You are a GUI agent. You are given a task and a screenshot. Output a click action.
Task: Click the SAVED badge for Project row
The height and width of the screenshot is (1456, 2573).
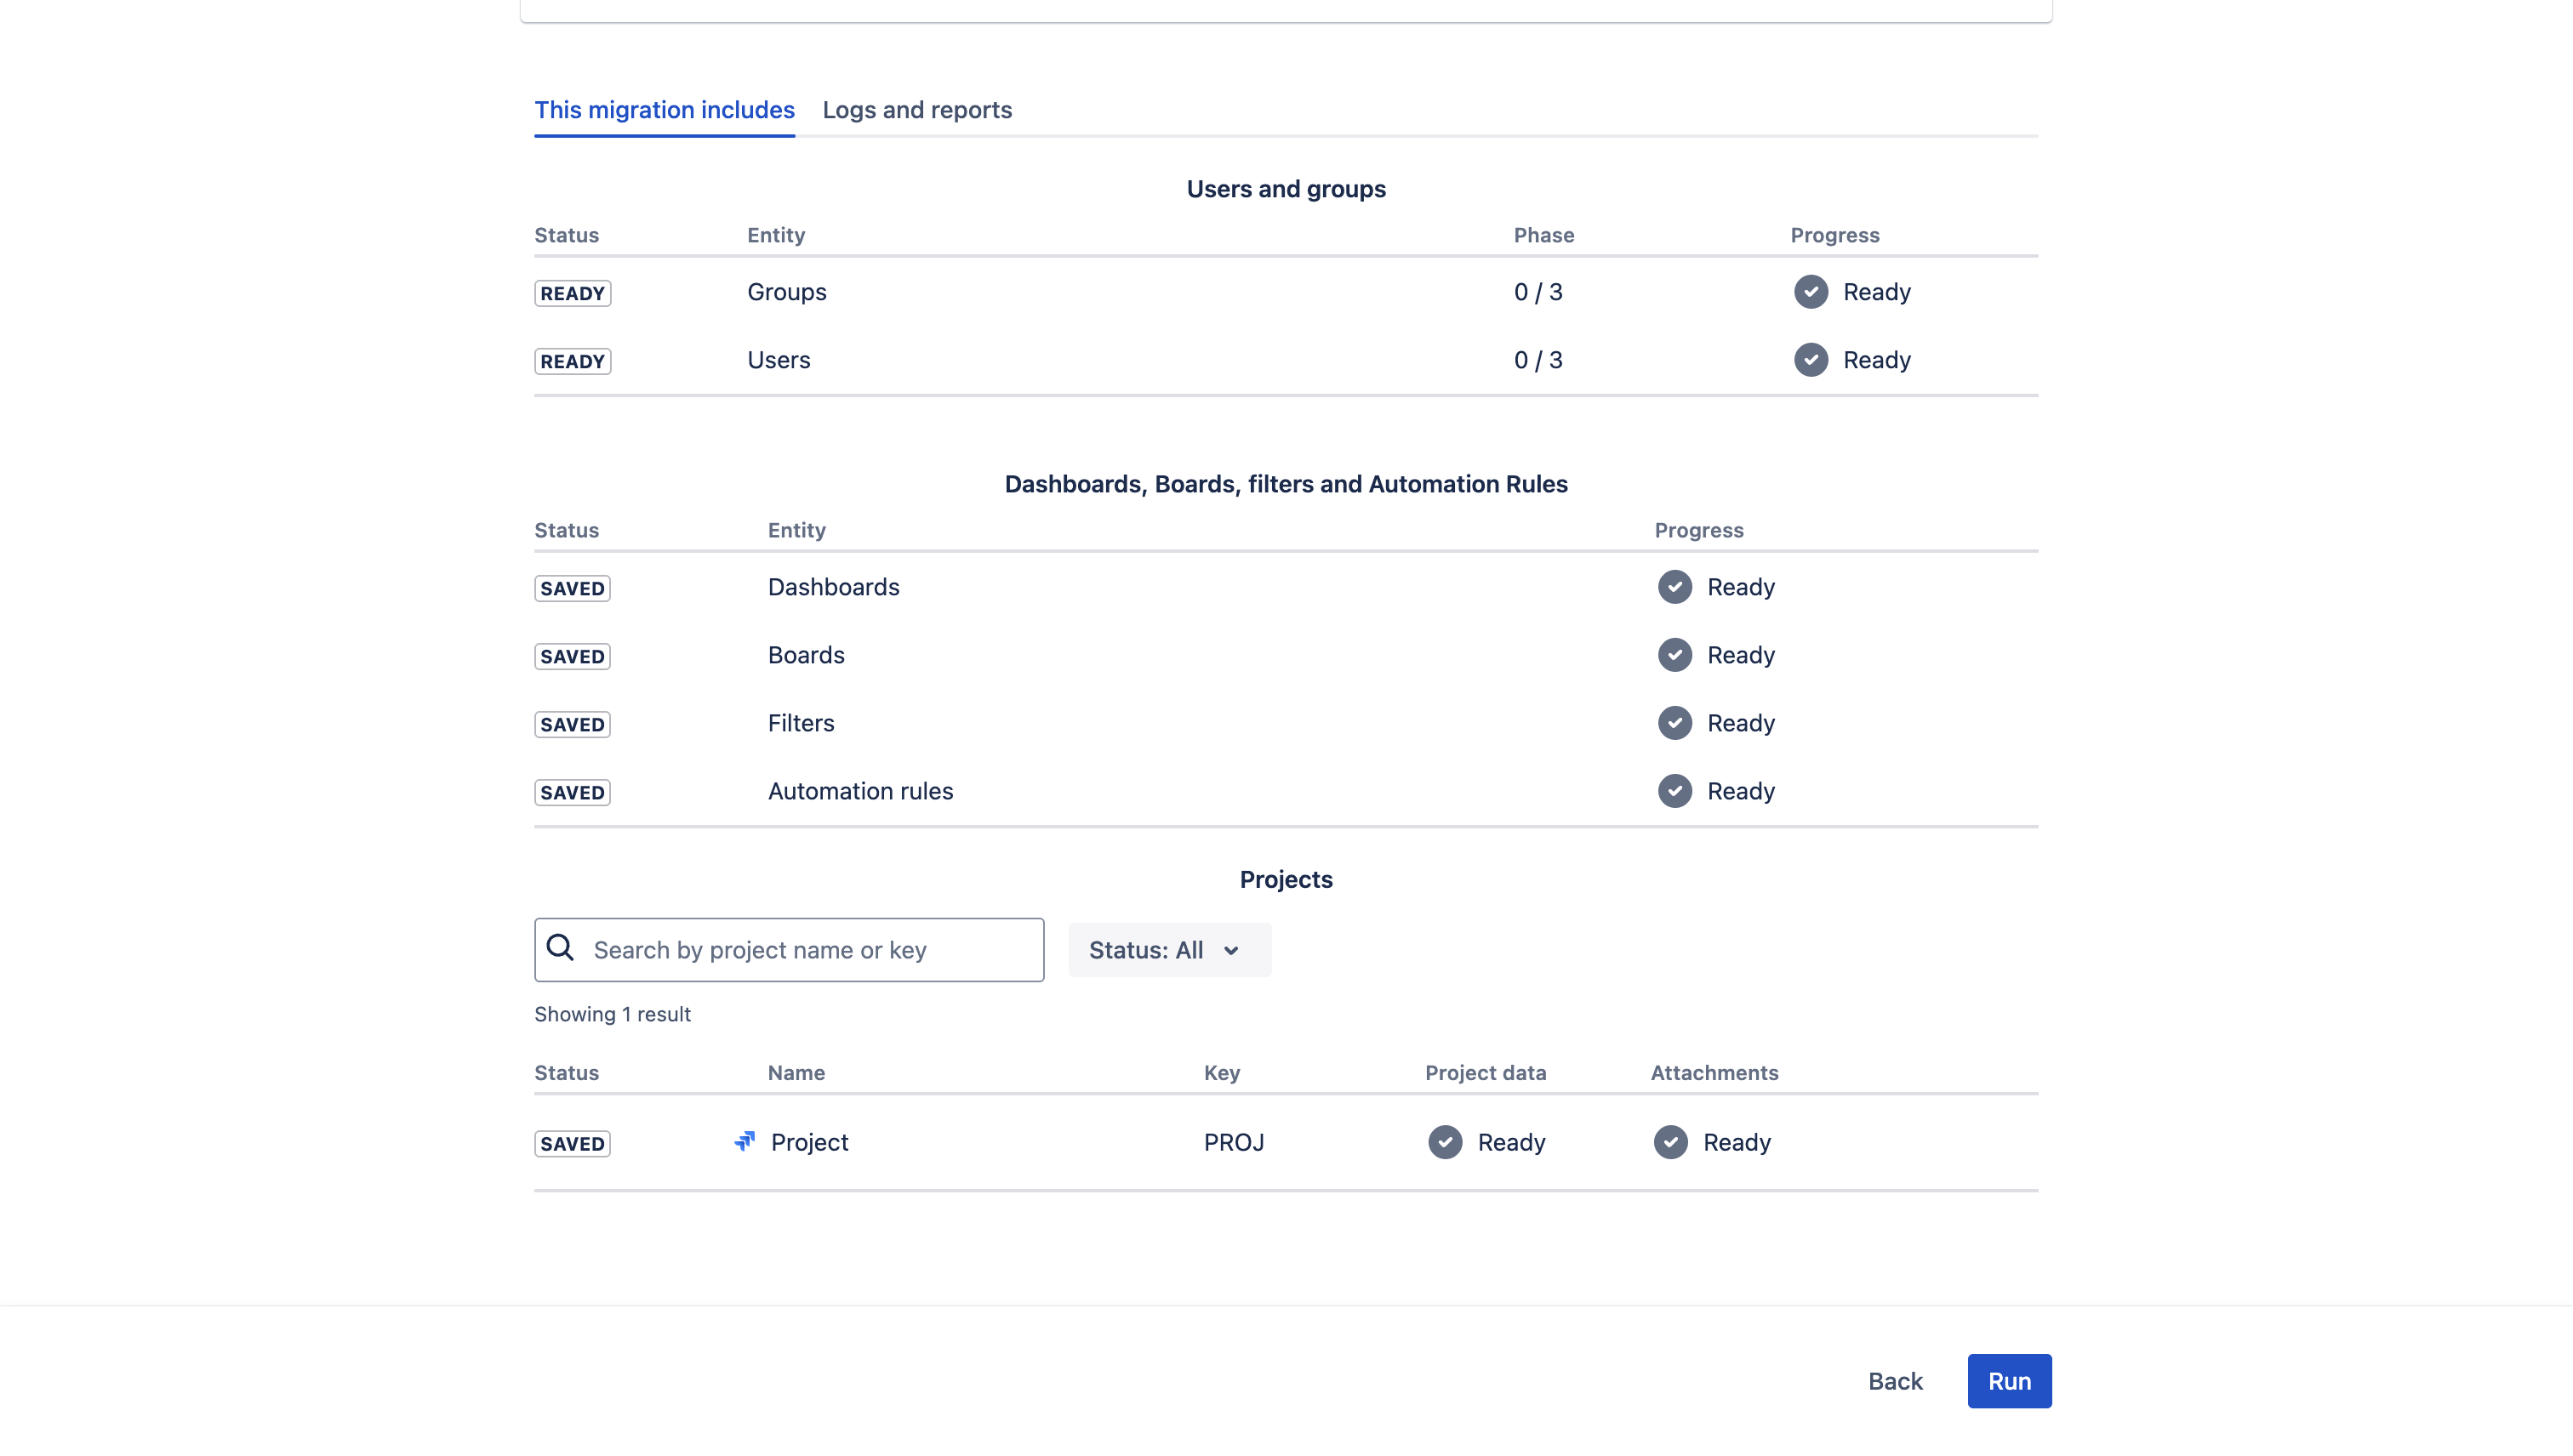pyautogui.click(x=573, y=1143)
